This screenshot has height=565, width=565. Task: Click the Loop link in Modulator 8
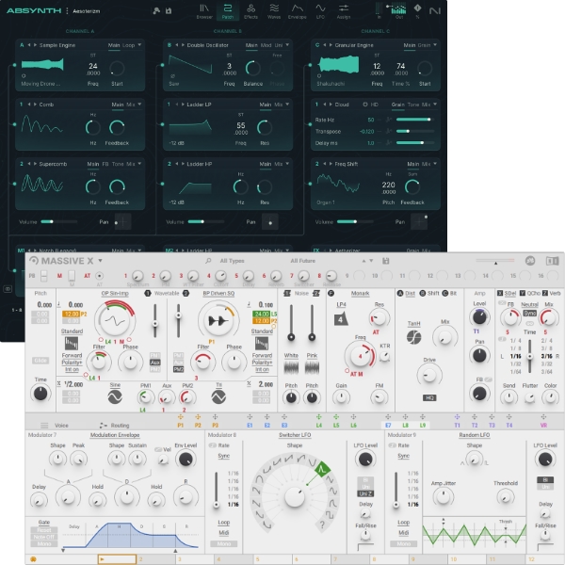[x=224, y=522]
